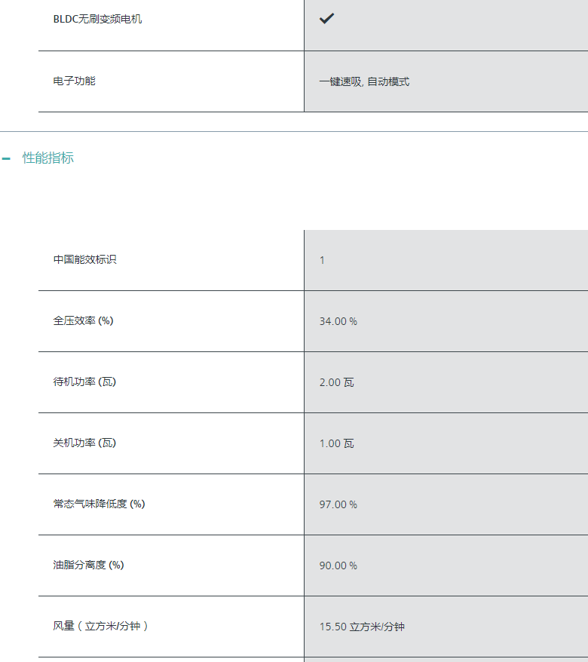This screenshot has width=588, height=662.
Task: Select the 97.00 % odor reduction value
Action: coord(338,504)
